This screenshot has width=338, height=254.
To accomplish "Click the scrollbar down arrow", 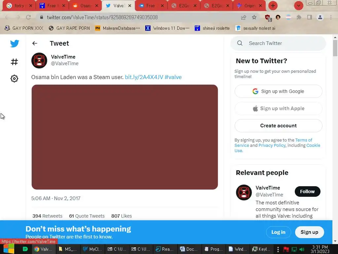I will [x=335, y=241].
